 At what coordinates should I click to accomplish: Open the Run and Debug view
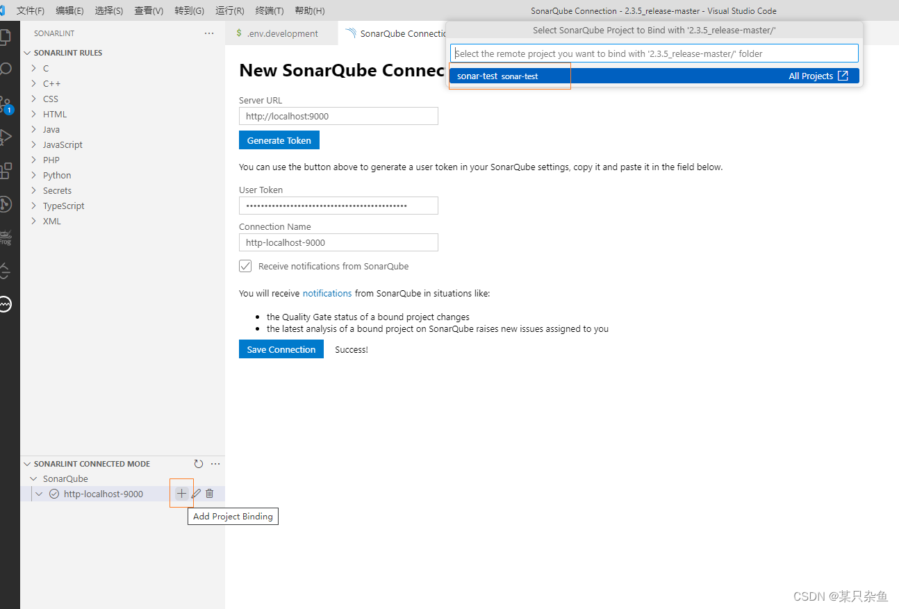[x=6, y=137]
